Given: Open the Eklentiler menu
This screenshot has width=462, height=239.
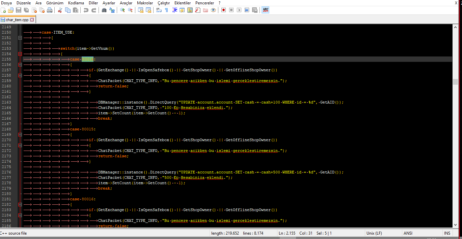Looking at the screenshot, I should tap(183, 3).
